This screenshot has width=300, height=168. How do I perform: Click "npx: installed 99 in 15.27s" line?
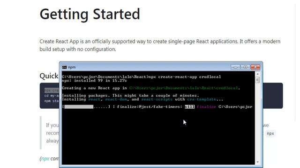pos(94,81)
